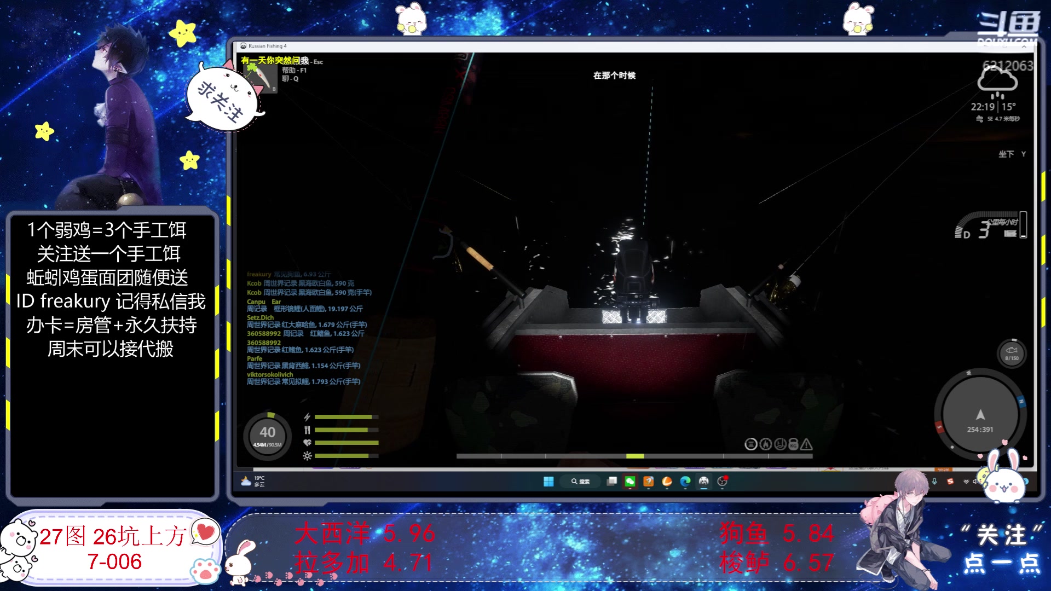Screen dimensions: 1051x591
Task: Click the alcohol sun-shaped status icon
Action: point(307,455)
